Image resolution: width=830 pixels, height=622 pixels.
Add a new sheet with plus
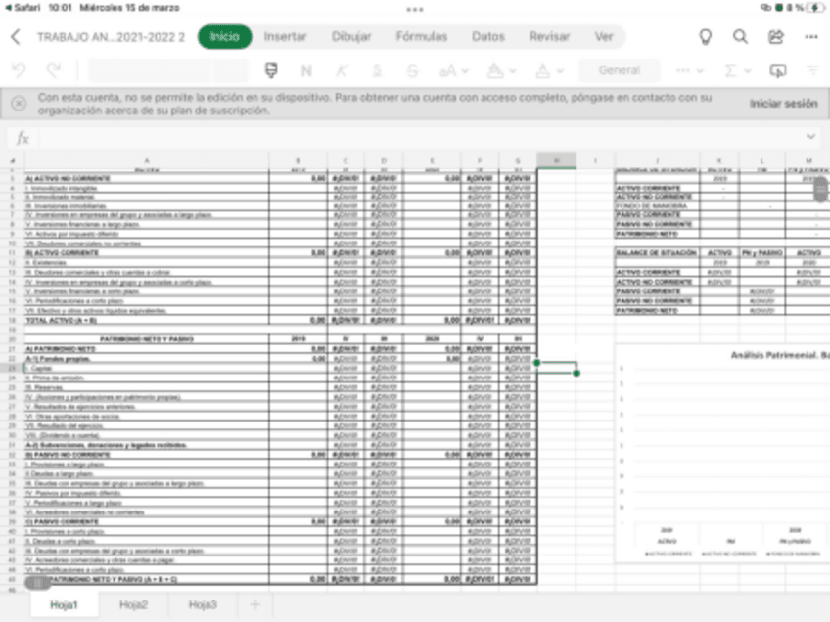(x=254, y=604)
